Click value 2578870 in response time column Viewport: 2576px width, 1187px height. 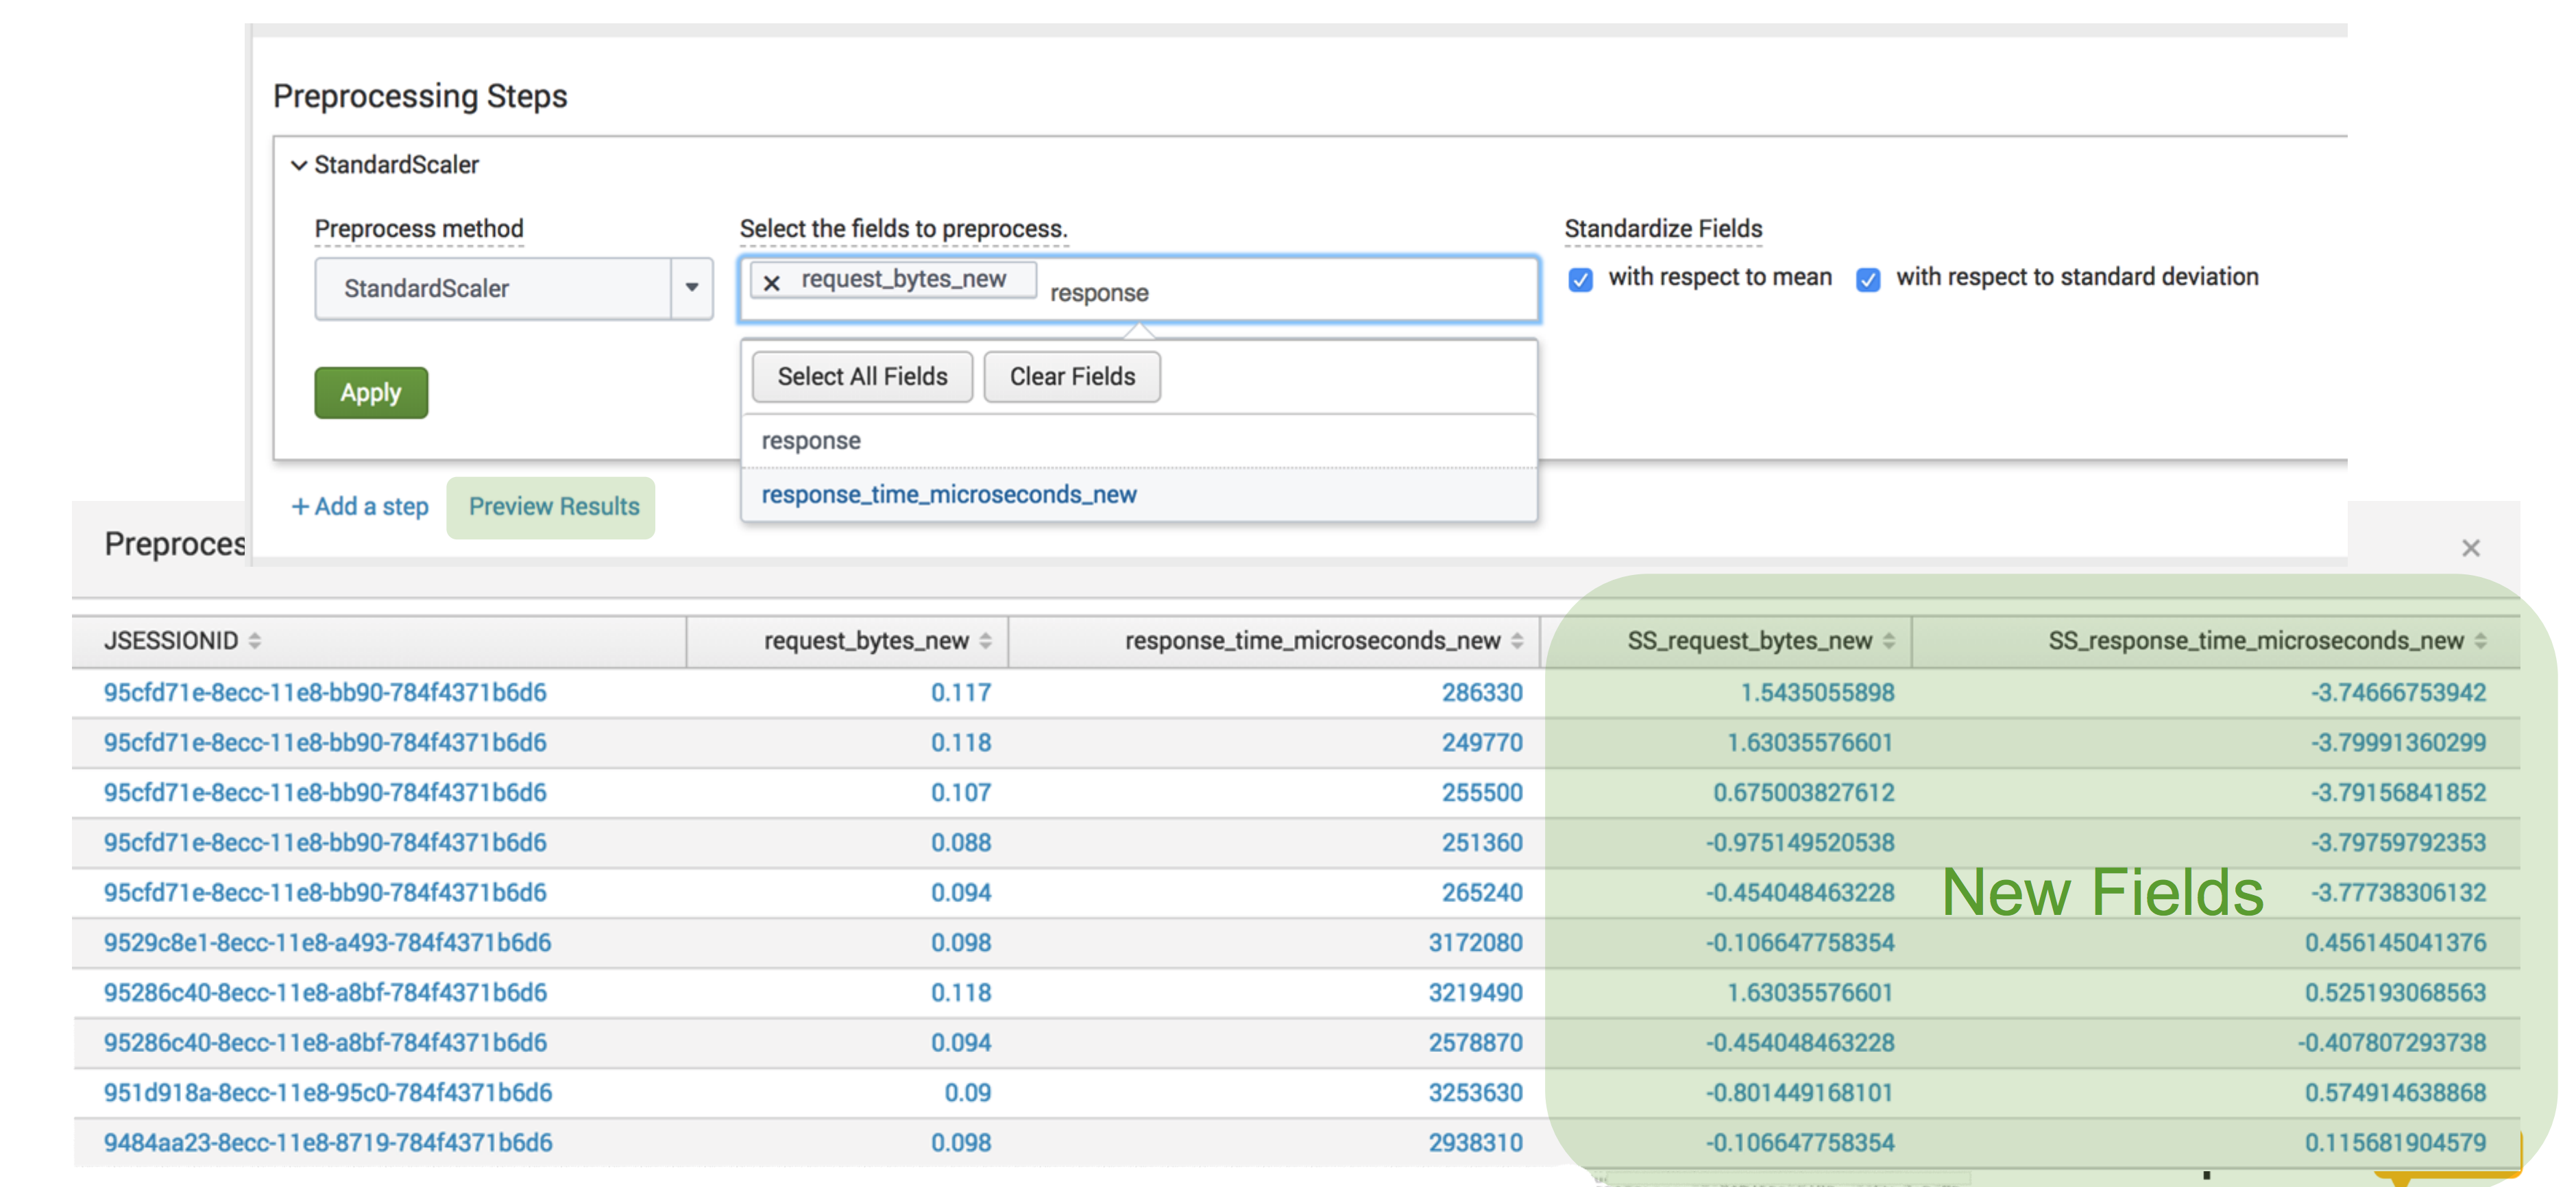point(1475,1042)
